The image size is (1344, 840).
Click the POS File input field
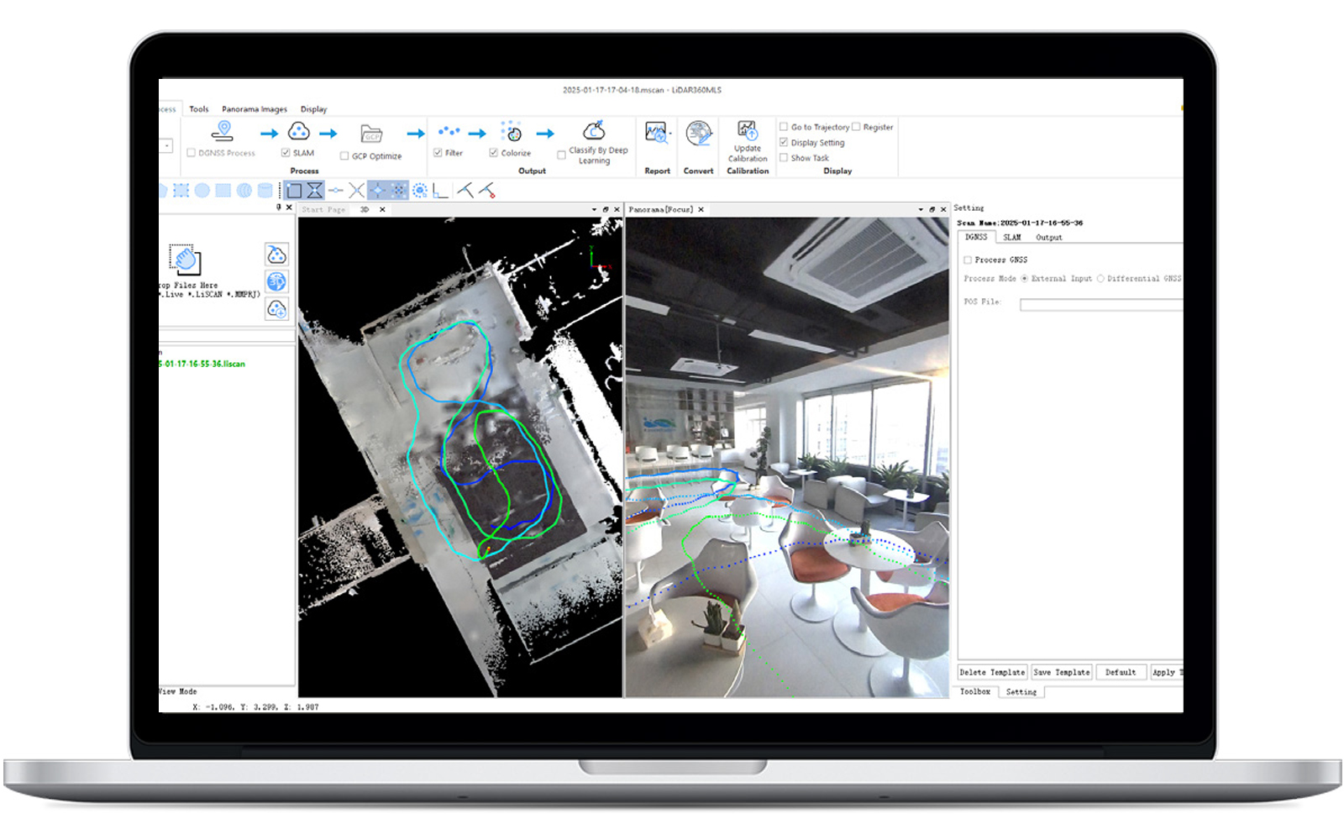pyautogui.click(x=1100, y=306)
